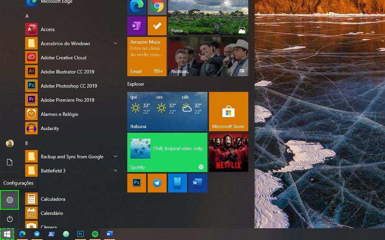Open Spotify from the taskbar
The height and width of the screenshot is (240, 385).
(x=95, y=234)
